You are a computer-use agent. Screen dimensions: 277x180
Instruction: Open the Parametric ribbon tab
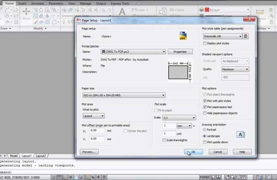[56, 3]
